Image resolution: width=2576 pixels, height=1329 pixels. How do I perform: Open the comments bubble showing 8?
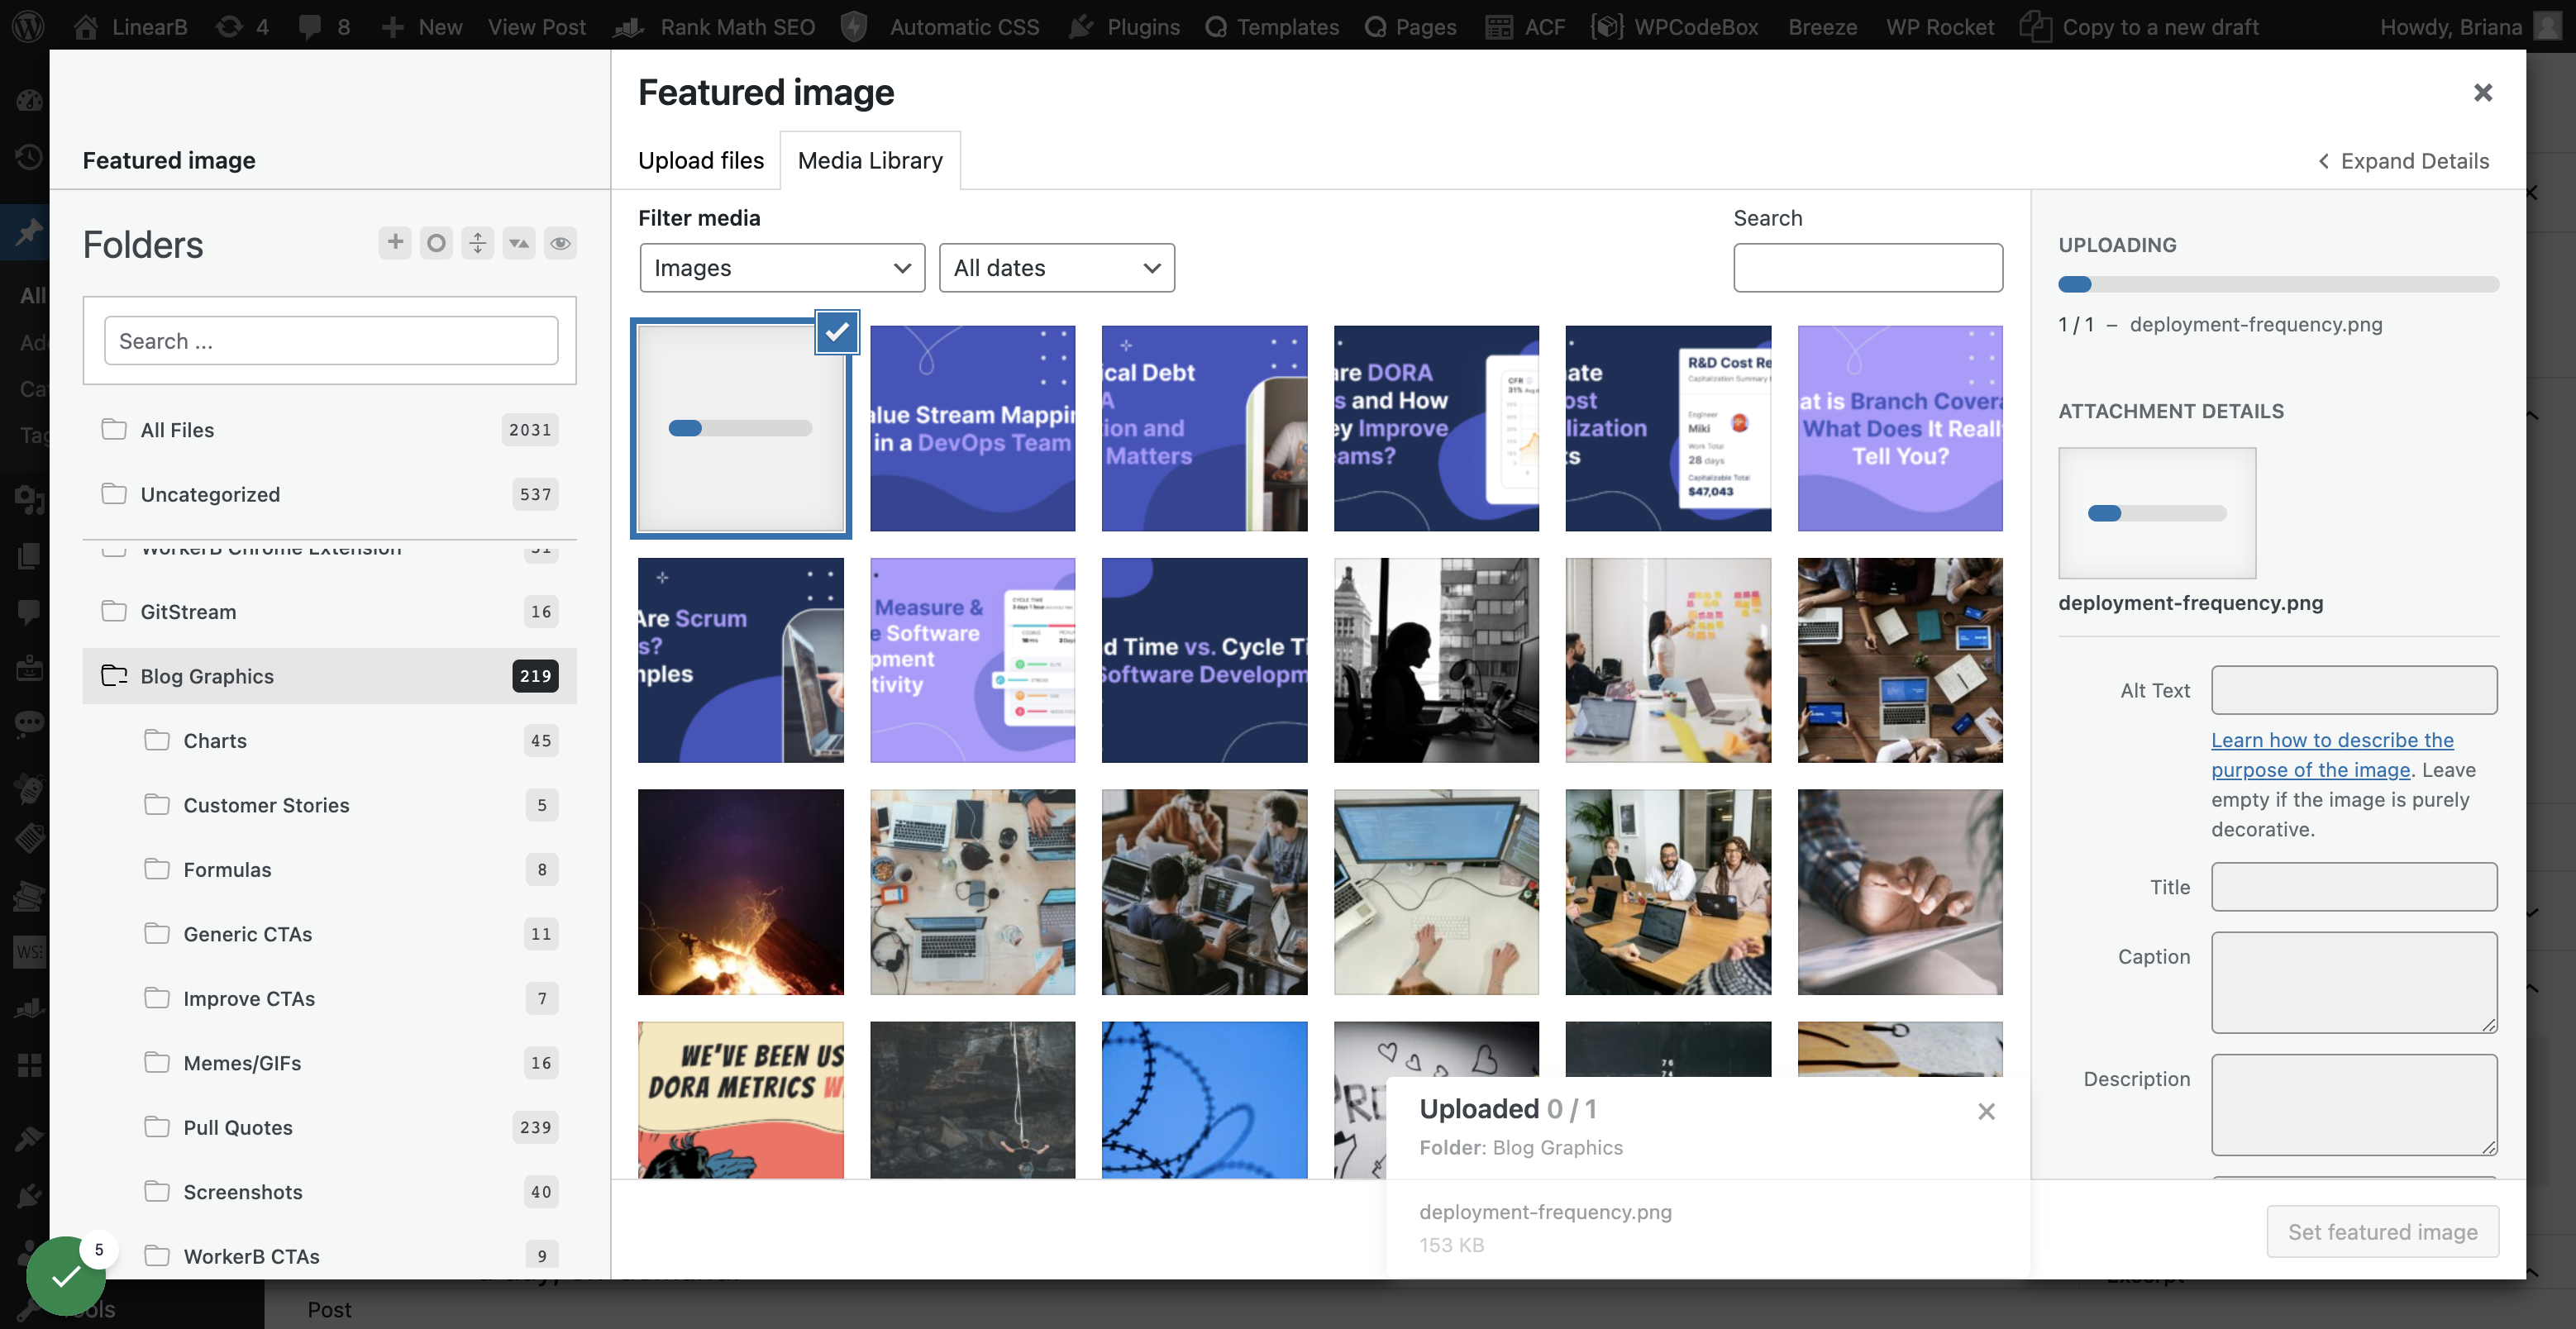coord(325,27)
